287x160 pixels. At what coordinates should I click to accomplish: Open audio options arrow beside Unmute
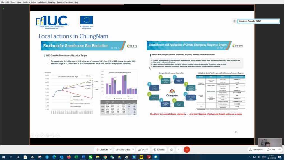(x=111, y=150)
